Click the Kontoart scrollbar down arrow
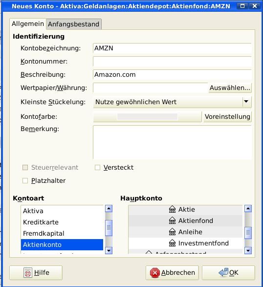Screen dimensions: 263x287 (x=109, y=250)
